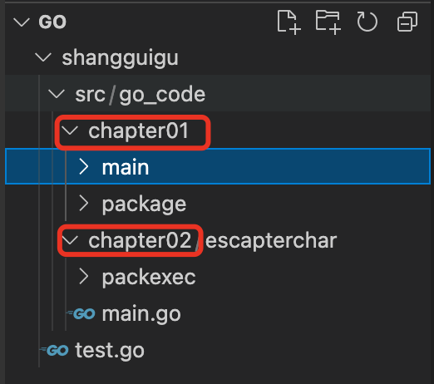Click the New File icon
The image size is (434, 384).
(289, 22)
